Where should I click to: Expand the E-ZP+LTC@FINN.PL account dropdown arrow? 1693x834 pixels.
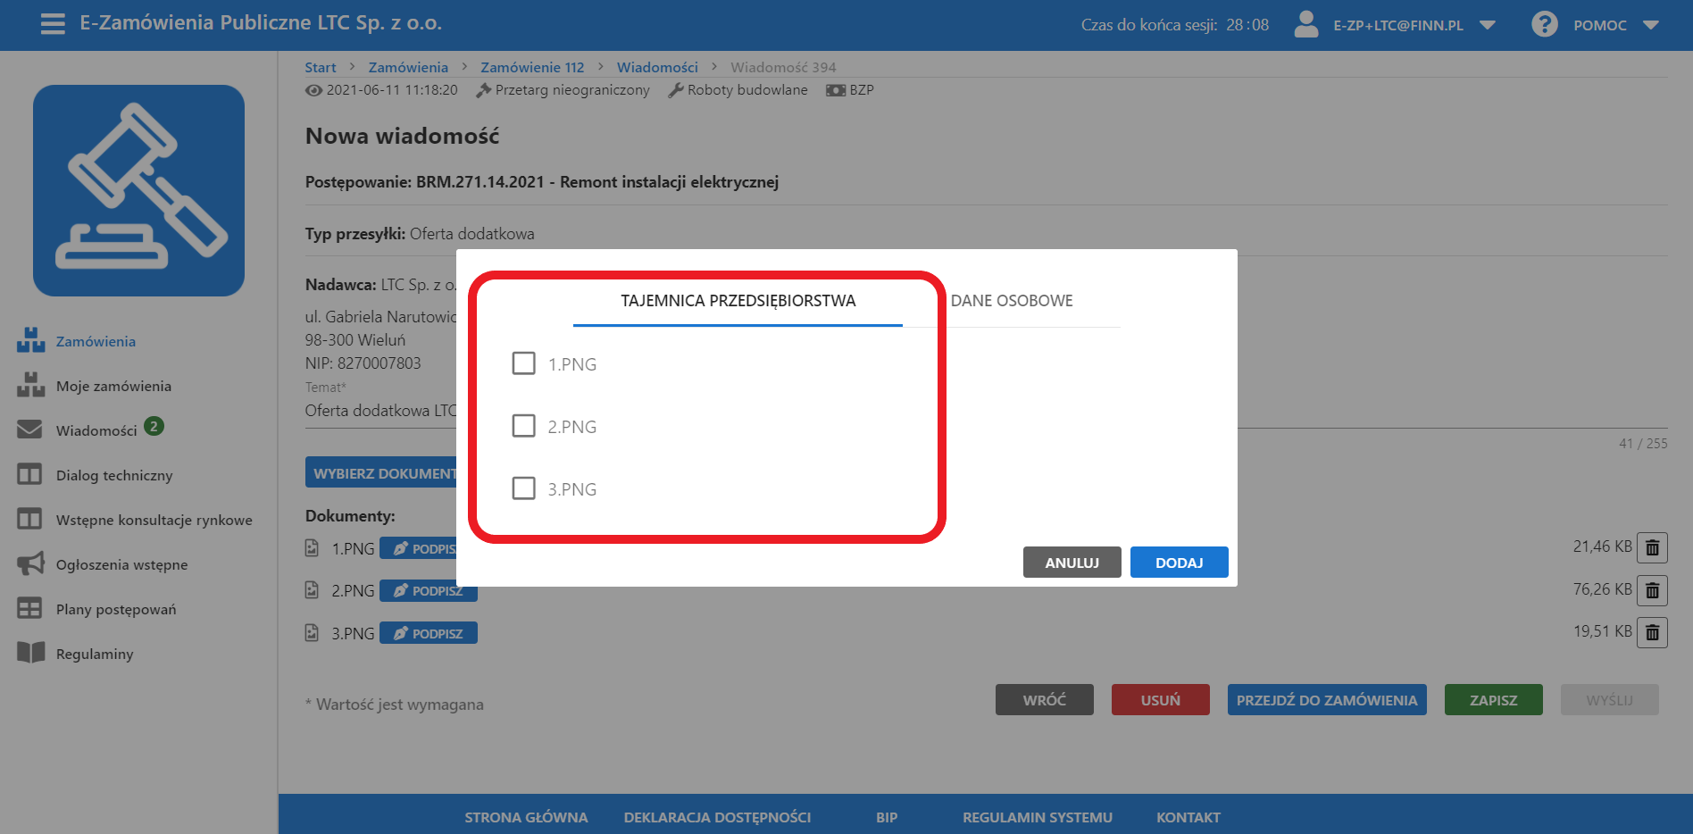[1488, 25]
